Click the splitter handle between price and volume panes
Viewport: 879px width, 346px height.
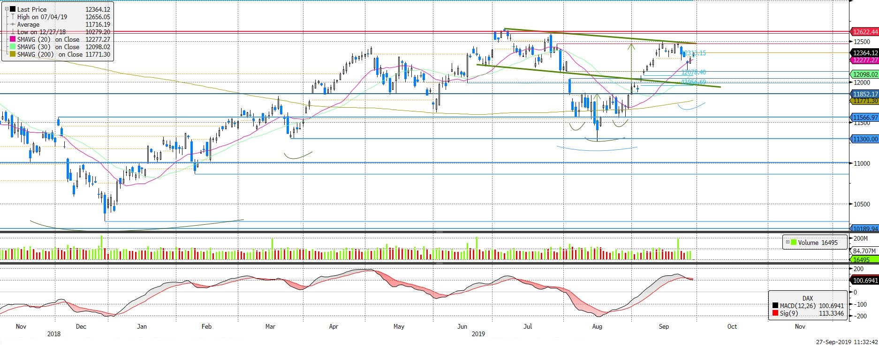coord(439,232)
